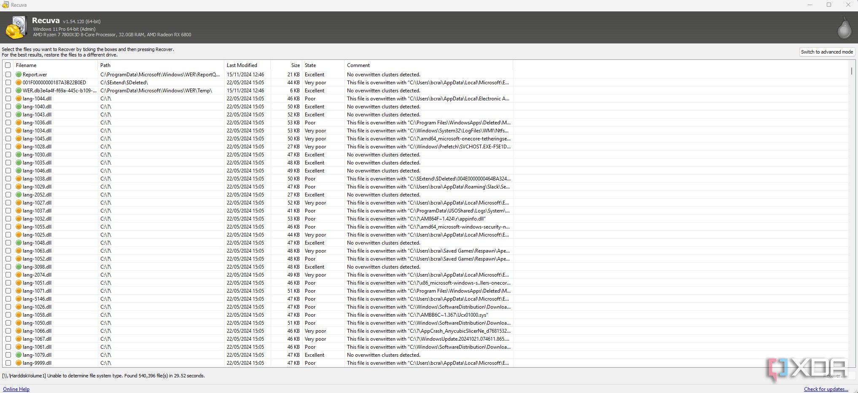Click the orange status icon for lang-9999.dll
Viewport: 858px width, 393px height.
19,363
